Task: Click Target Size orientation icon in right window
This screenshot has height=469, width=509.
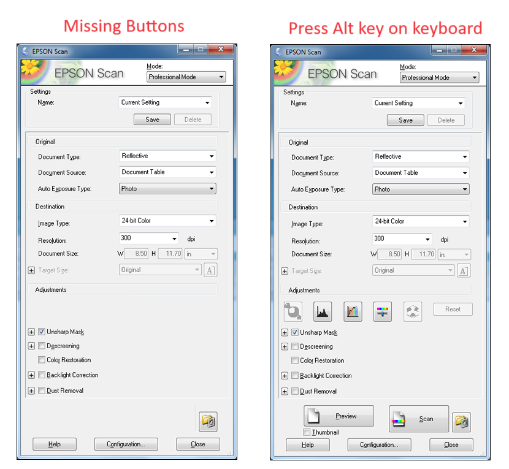Action: click(x=464, y=271)
